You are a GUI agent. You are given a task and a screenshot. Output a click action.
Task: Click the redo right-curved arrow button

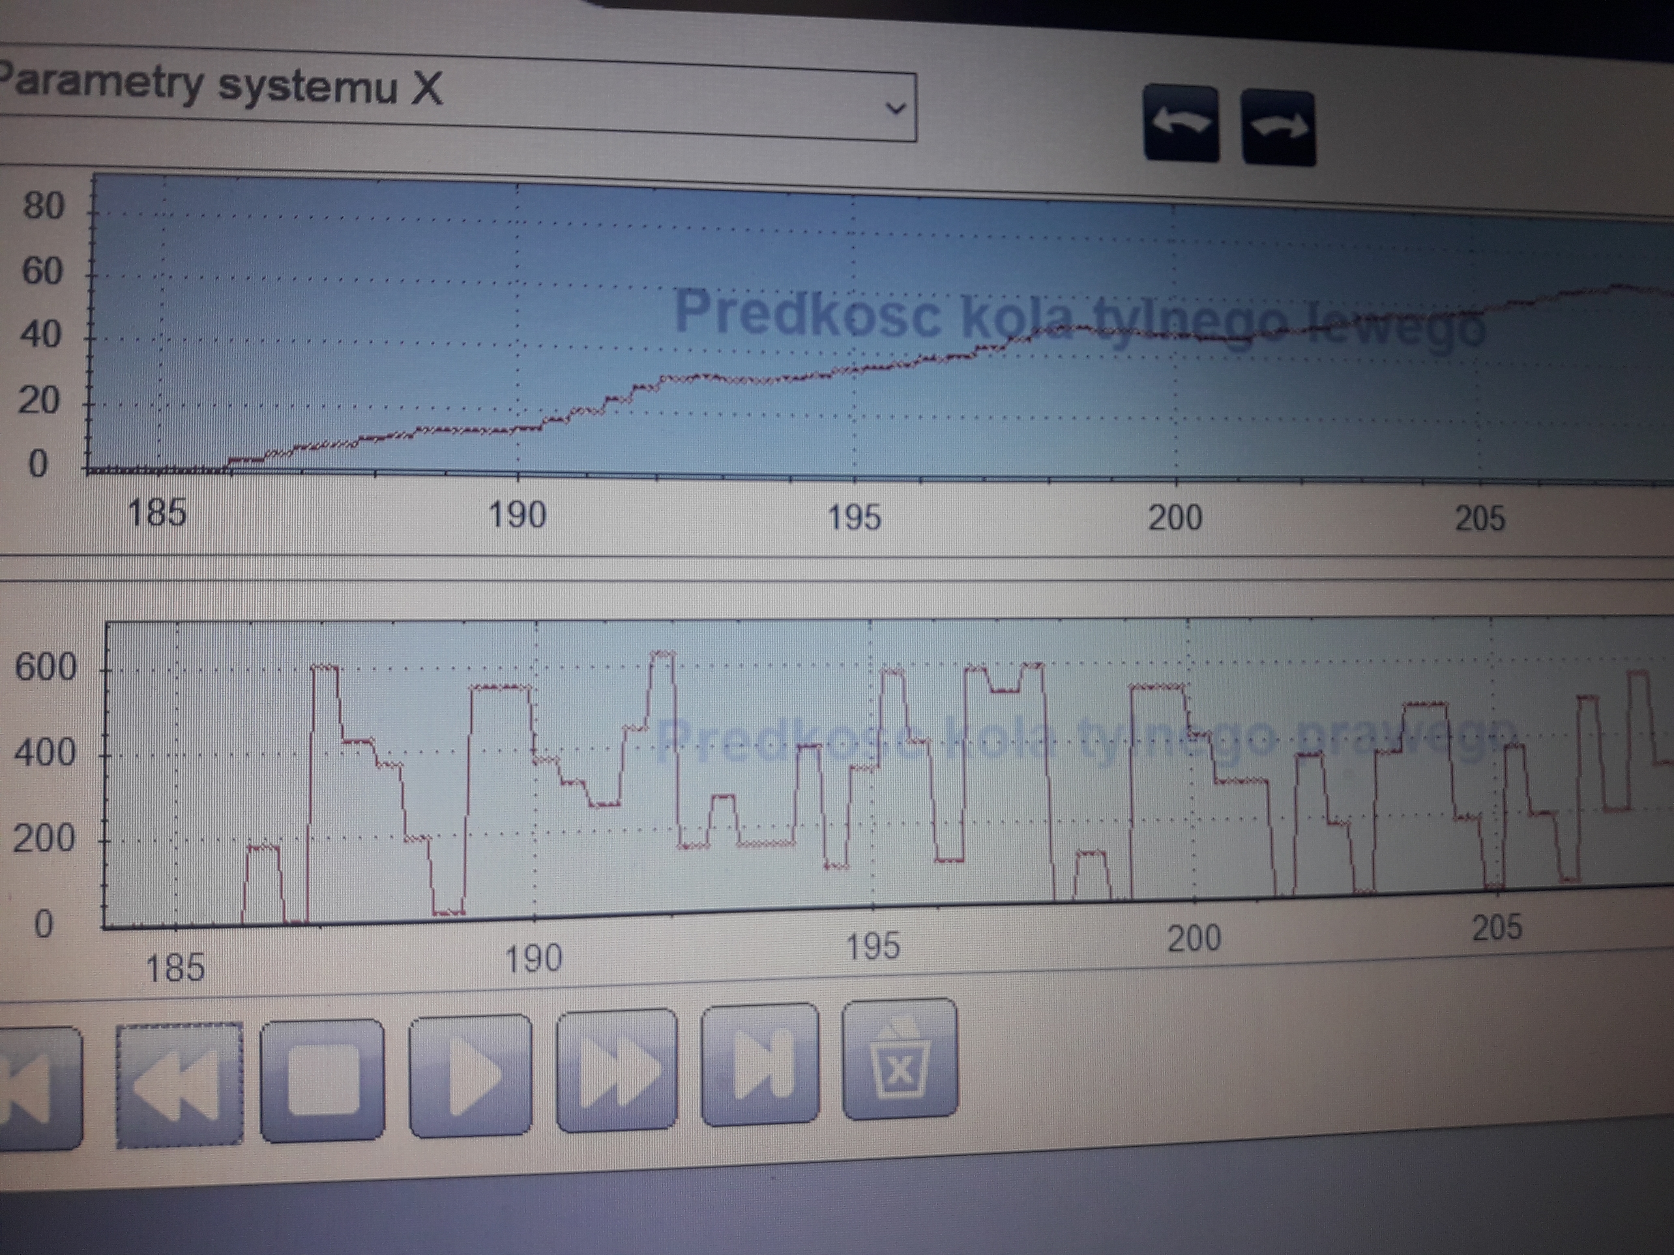[x=1278, y=128]
